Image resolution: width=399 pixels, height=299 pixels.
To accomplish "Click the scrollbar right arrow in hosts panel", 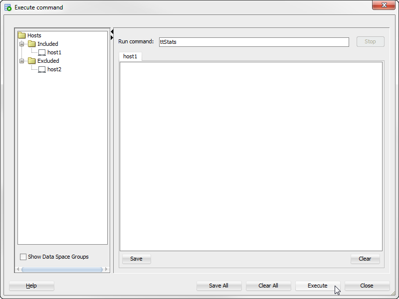I will (x=106, y=269).
